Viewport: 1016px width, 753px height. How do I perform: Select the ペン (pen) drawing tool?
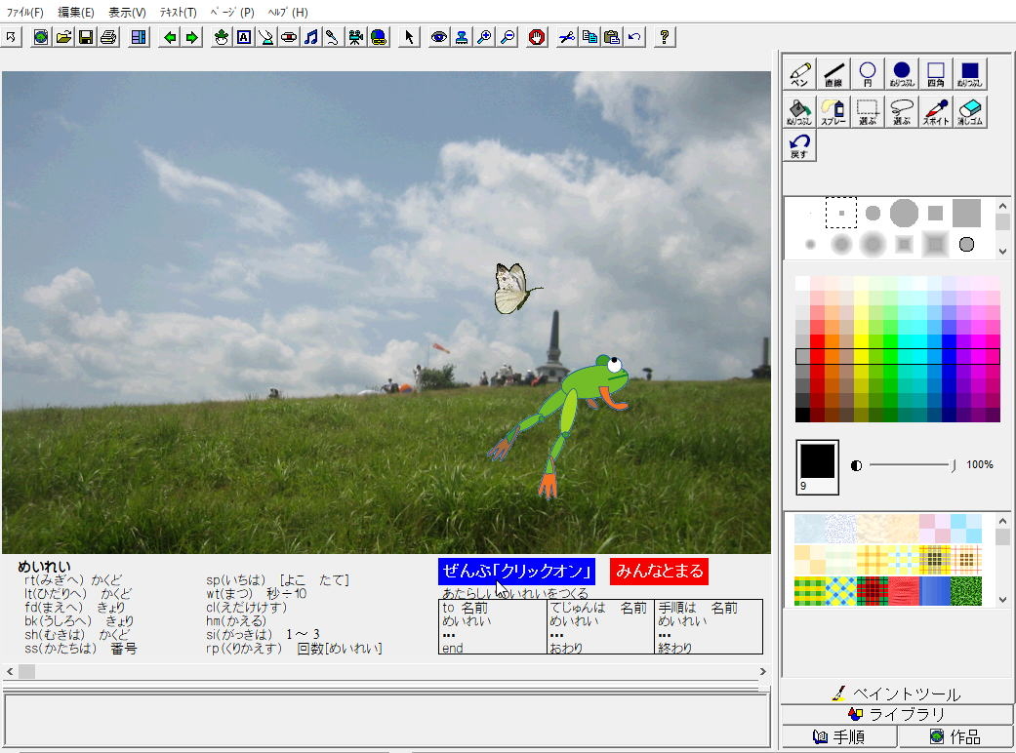click(x=799, y=74)
